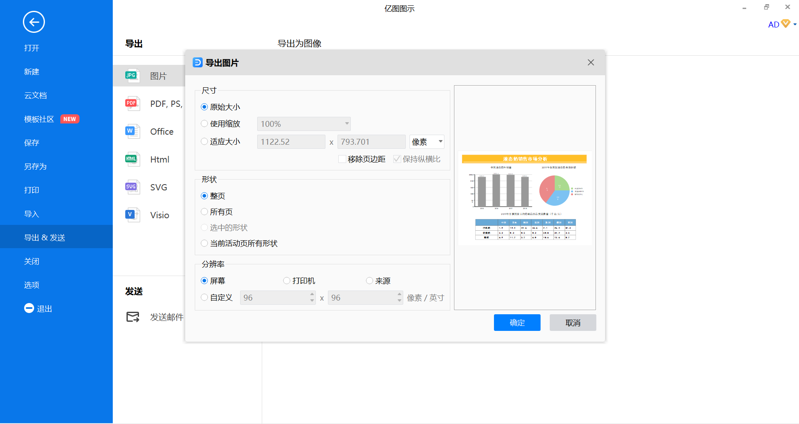This screenshot has height=424, width=799.
Task: Click the 导出图片 dialog logo icon
Action: 198,62
